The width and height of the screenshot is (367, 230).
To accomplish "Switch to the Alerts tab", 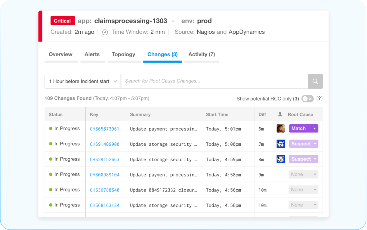I will 92,54.
